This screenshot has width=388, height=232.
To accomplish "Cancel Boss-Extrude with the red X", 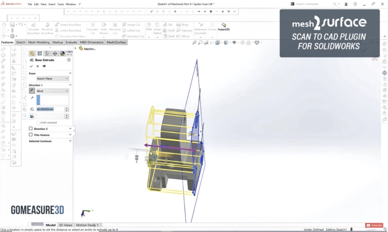I will tap(38, 66).
